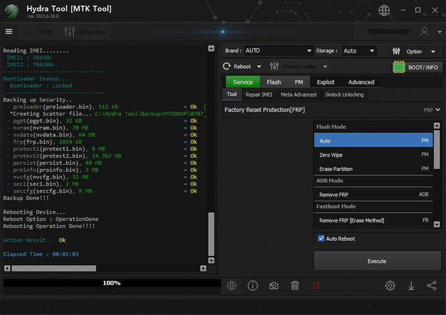This screenshot has width=446, height=315.
Task: Click the trash clear log icon
Action: pos(295,286)
